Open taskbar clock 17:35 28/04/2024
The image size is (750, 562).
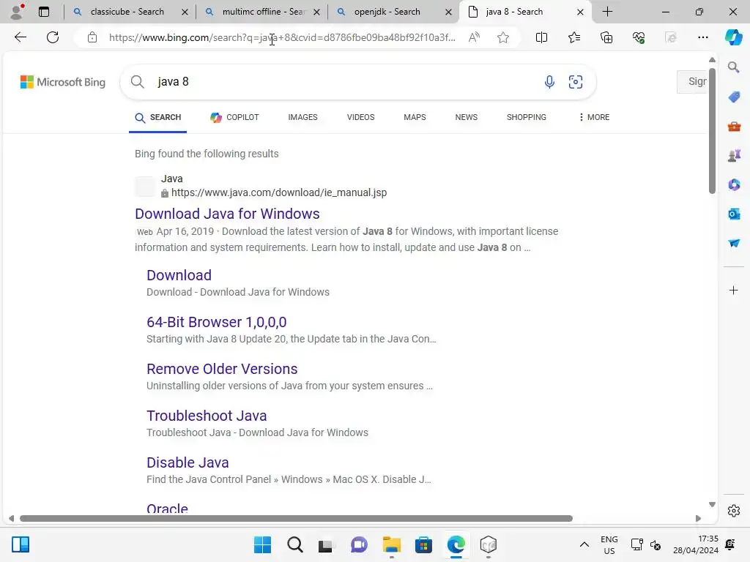696,544
